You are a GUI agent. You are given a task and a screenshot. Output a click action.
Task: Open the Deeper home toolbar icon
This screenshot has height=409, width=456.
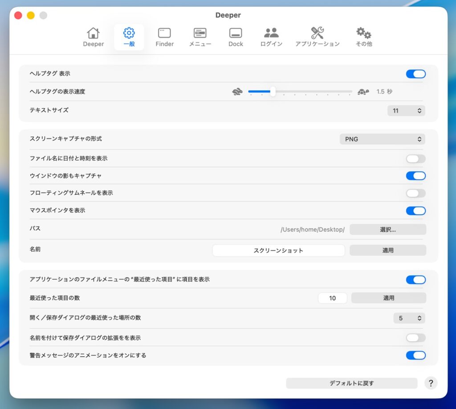point(93,33)
